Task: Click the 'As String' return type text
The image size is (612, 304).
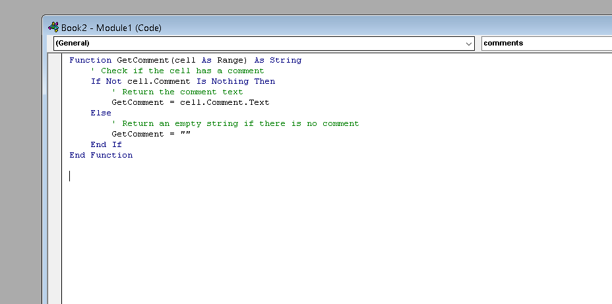Action: tap(278, 60)
